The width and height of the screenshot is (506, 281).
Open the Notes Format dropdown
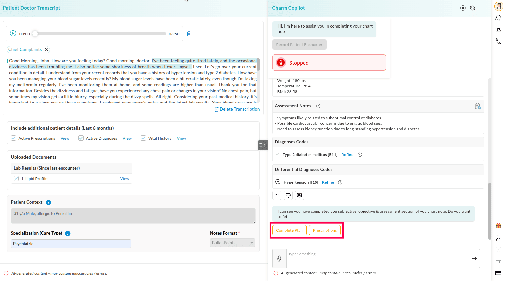(x=232, y=243)
